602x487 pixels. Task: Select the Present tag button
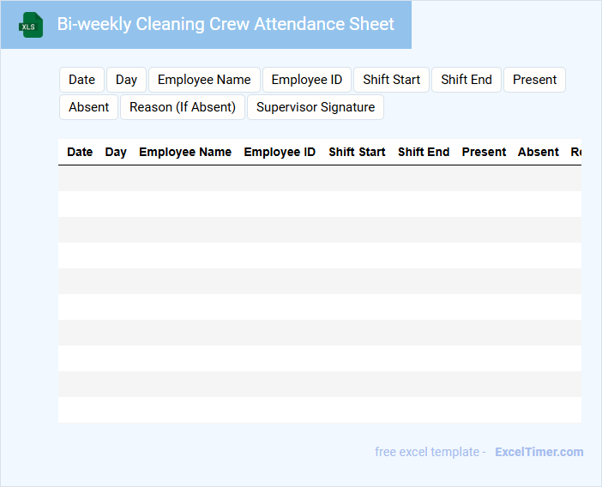(534, 80)
